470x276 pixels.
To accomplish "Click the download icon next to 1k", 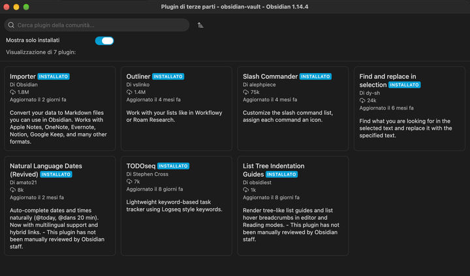I will pyautogui.click(x=246, y=190).
